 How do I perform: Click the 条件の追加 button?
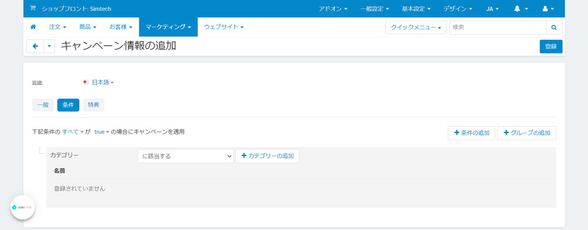pos(472,133)
